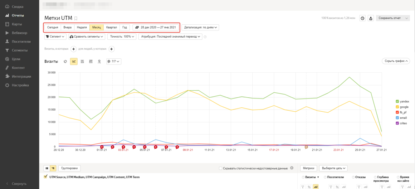Select the Квартал period tab
This screenshot has width=415, height=189.
click(x=111, y=27)
